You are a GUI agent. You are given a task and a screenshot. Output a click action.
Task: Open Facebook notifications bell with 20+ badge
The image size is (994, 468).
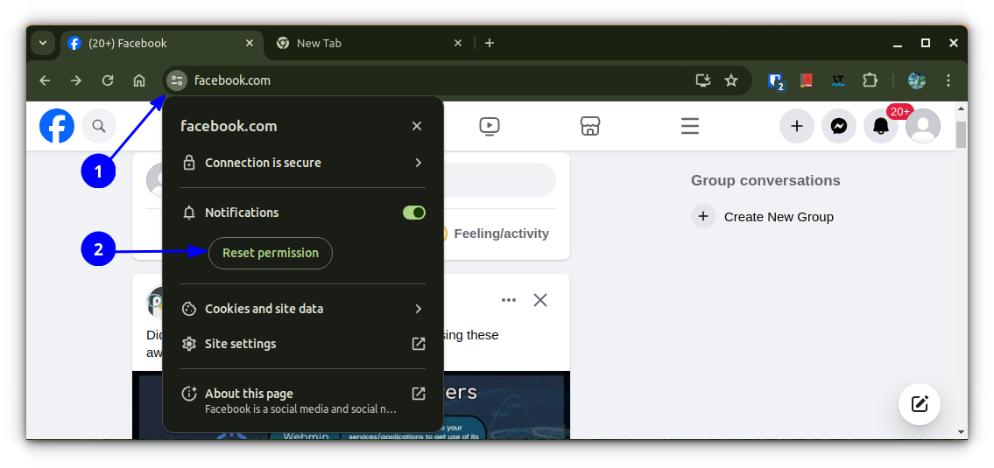[881, 126]
